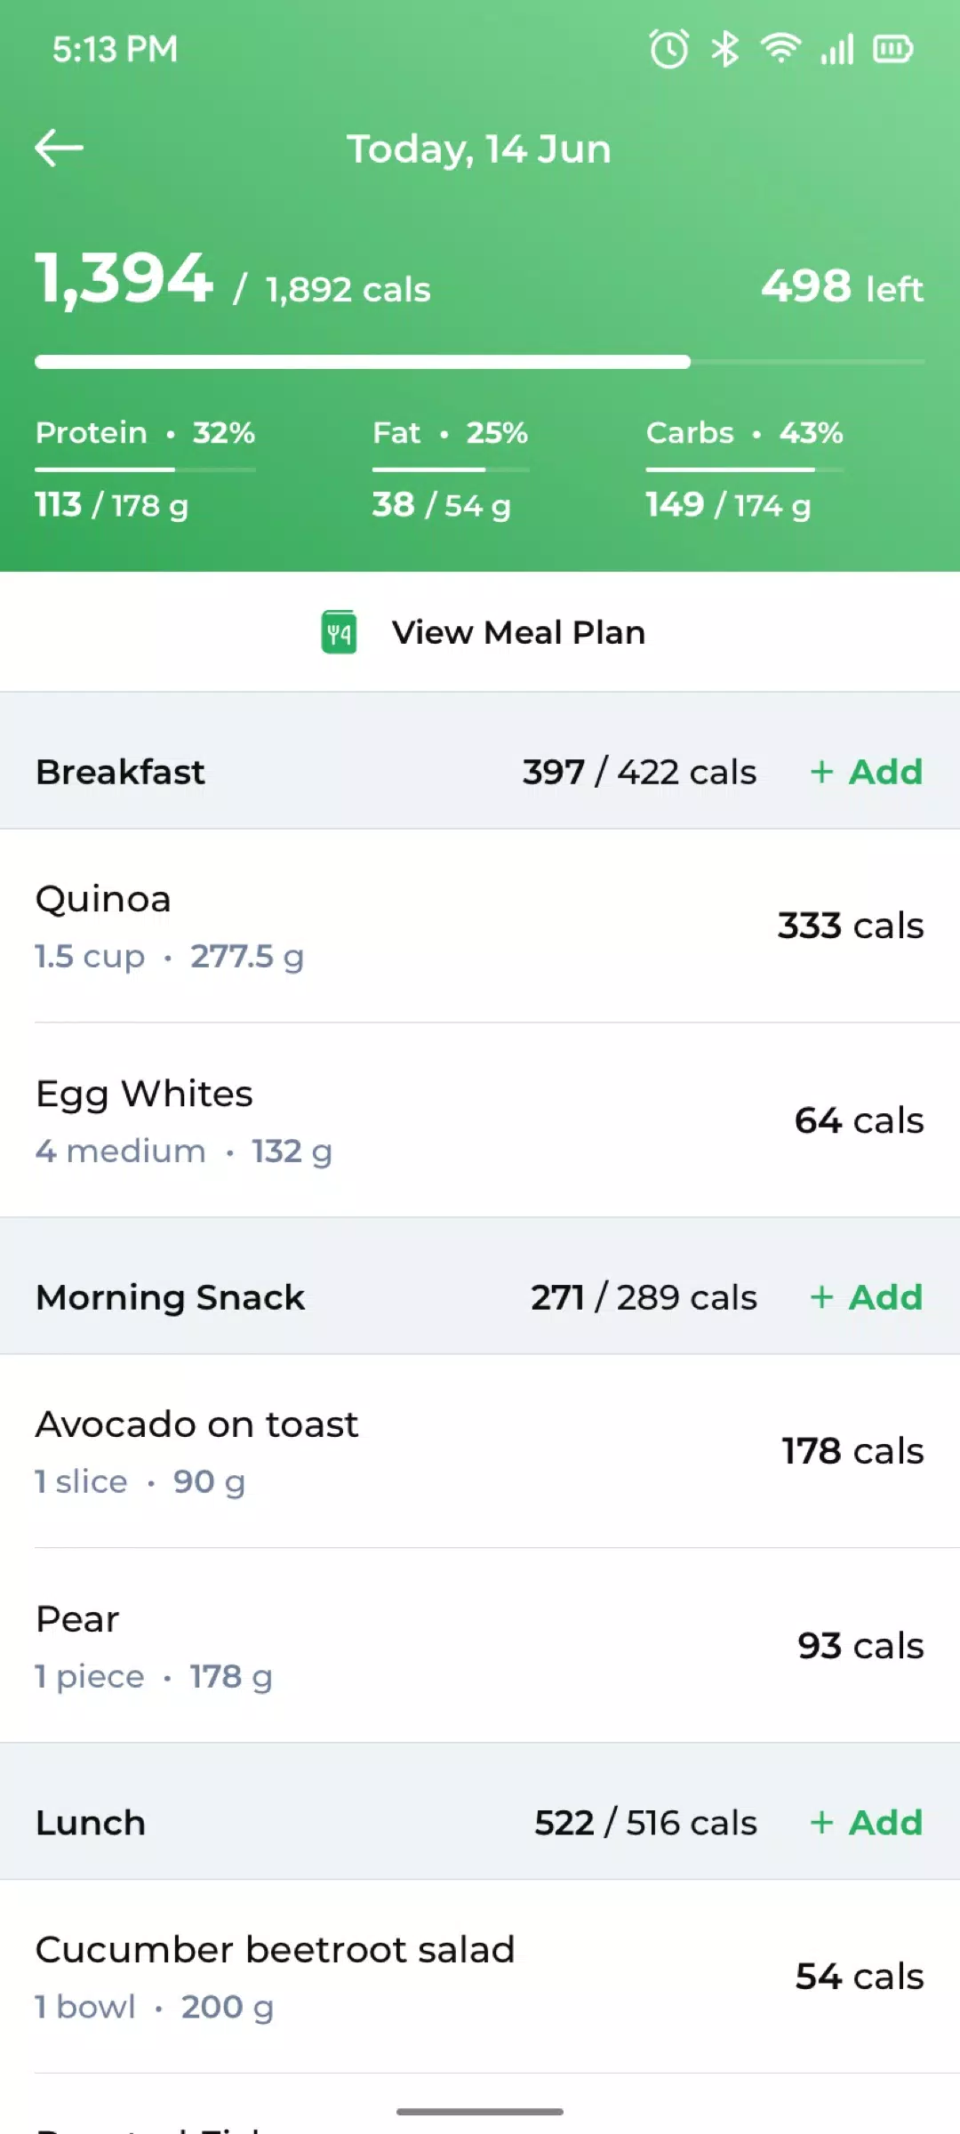Viewport: 960px width, 2134px height.
Task: Tap the Wi-Fi status icon
Action: pyautogui.click(x=780, y=48)
